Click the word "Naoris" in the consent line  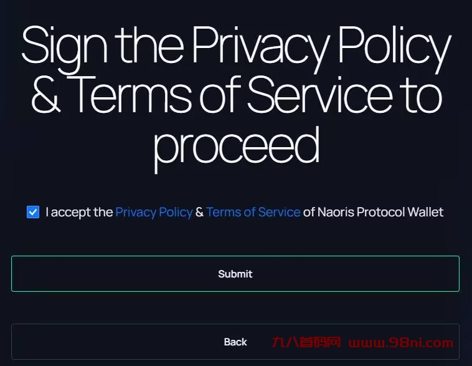pyautogui.click(x=335, y=212)
